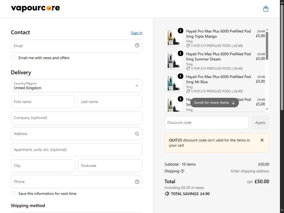Focus the Discount code field
This screenshot has height=213, width=284.
[x=206, y=122]
